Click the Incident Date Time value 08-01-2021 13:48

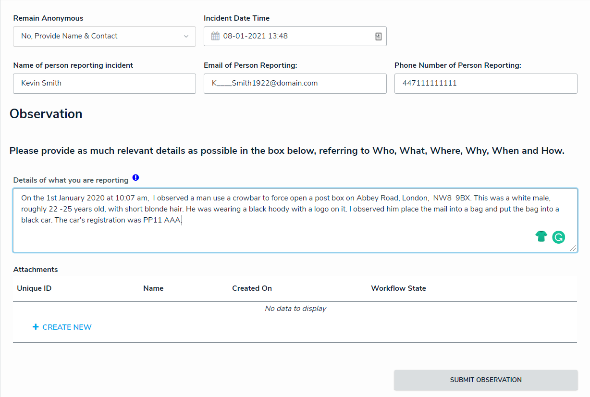pos(256,36)
